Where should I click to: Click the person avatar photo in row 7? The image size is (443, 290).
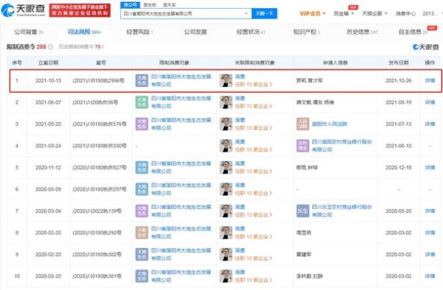[226, 211]
